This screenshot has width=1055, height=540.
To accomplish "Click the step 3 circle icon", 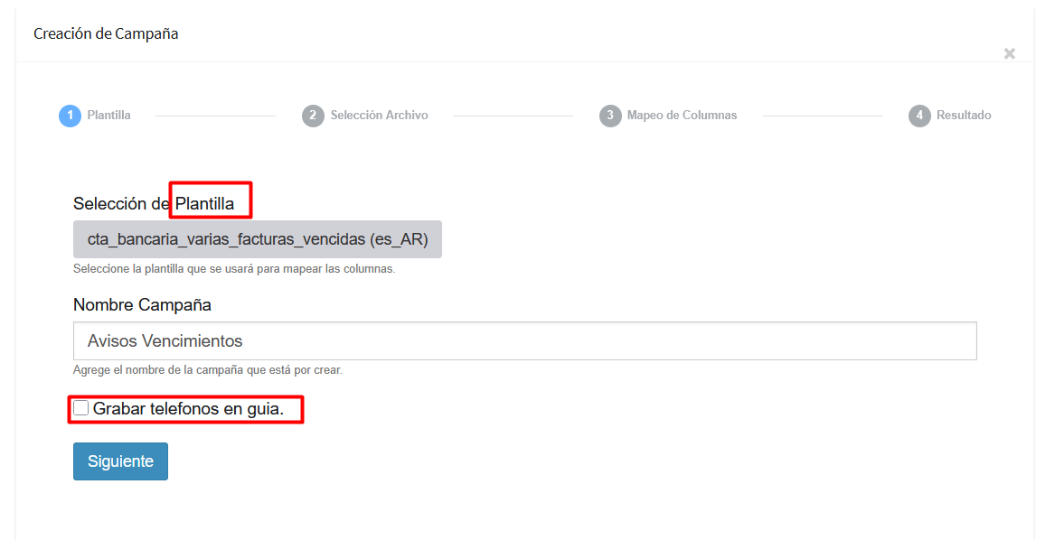I will 610,116.
